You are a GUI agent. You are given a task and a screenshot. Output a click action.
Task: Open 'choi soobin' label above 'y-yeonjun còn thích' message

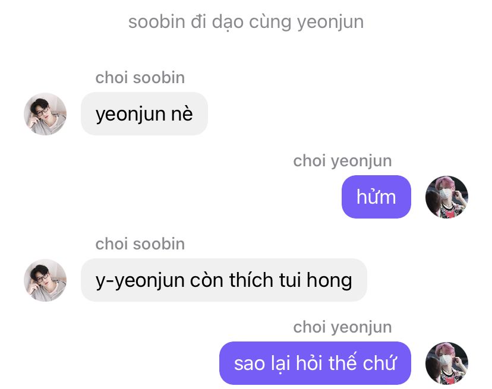tap(140, 244)
